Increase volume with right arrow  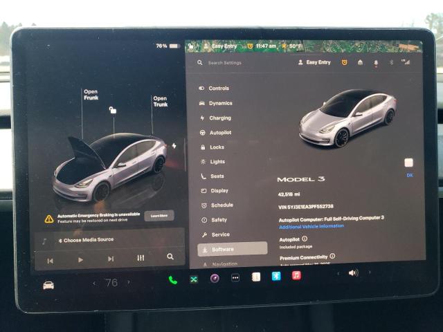(x=370, y=273)
